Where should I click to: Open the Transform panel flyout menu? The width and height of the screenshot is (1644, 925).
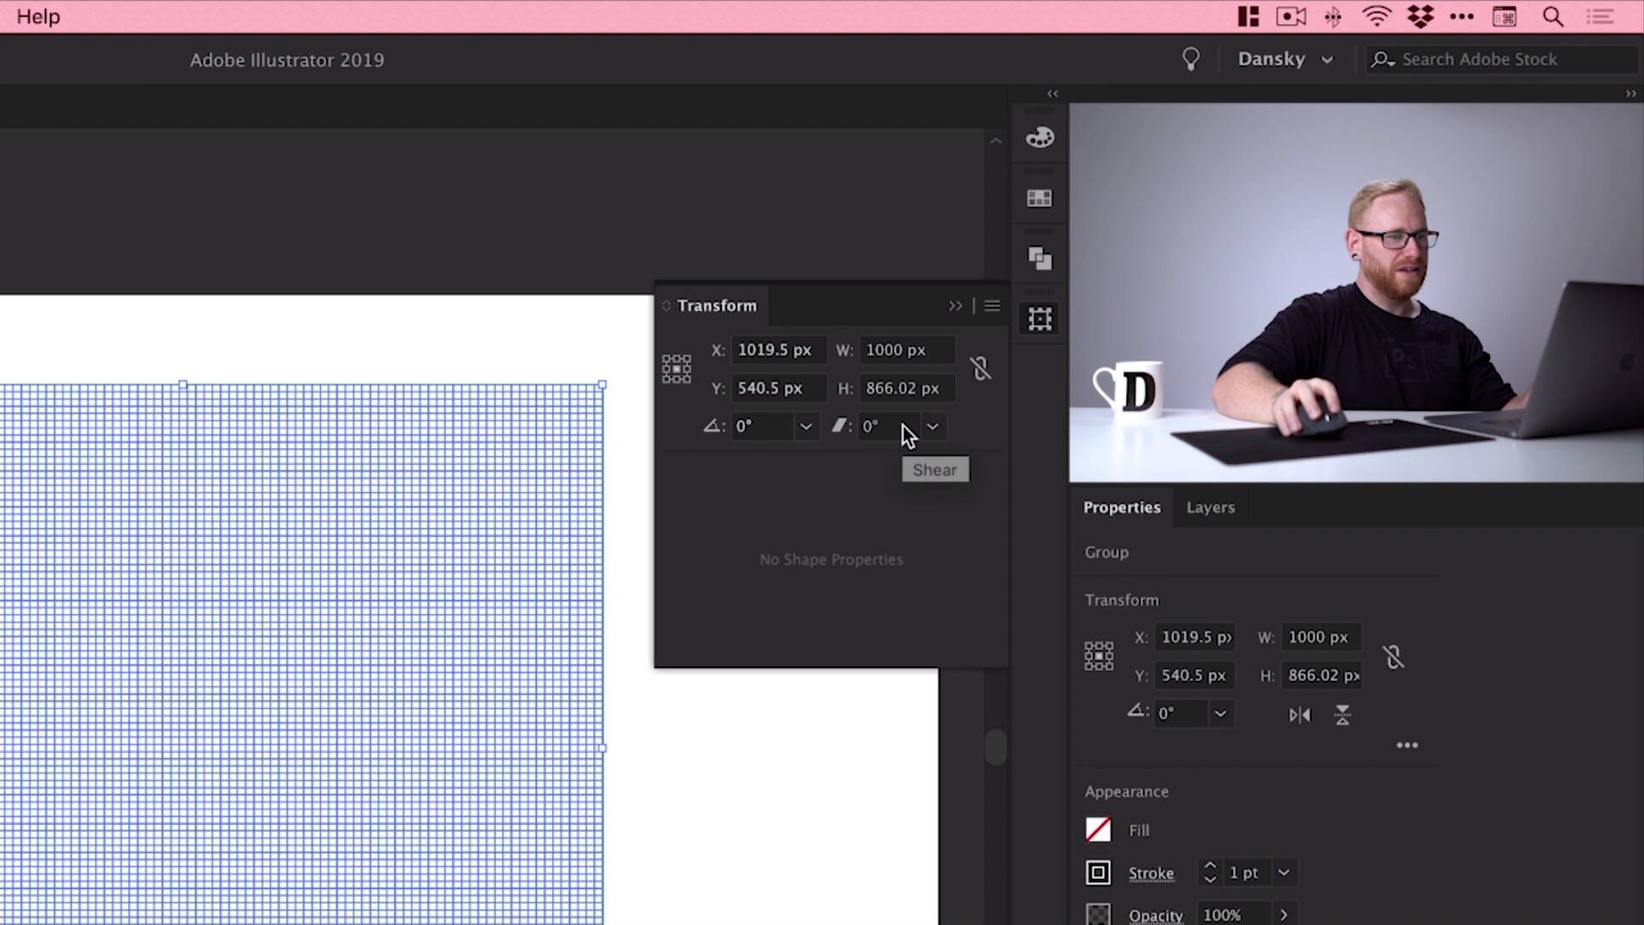pos(992,306)
